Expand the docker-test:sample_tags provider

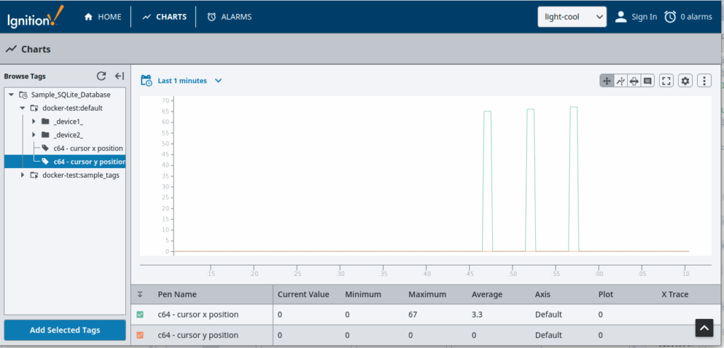[x=23, y=175]
